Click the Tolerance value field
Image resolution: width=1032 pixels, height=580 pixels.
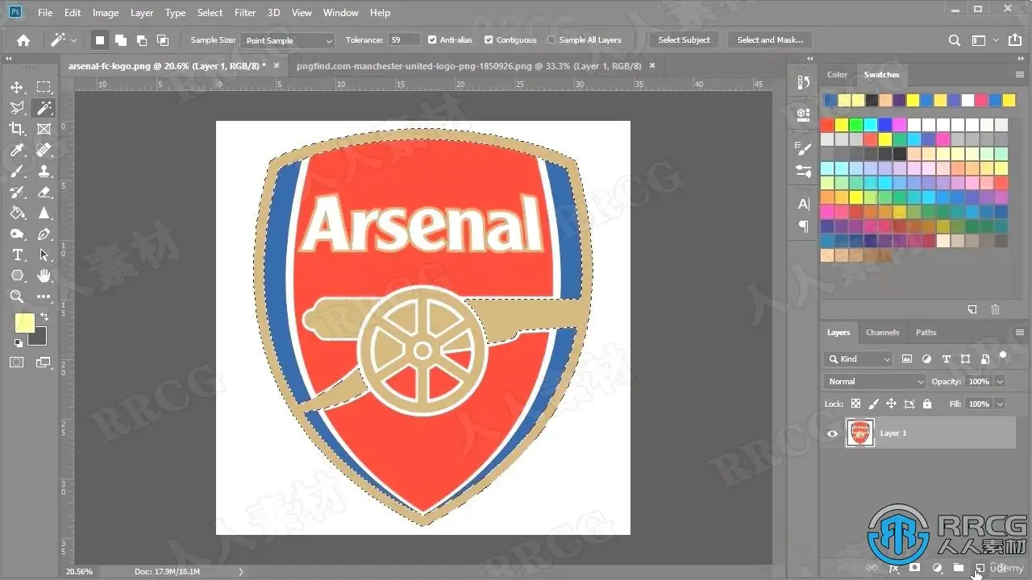404,39
